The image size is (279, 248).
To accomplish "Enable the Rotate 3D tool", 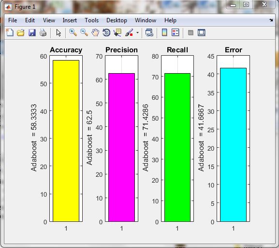I will 106,32.
